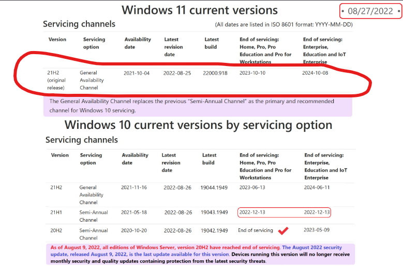Click 'Latest build' header in Windows 10 table
This screenshot has height=266, width=403.
pos(209,159)
